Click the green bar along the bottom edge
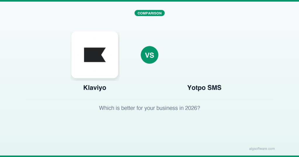 click(x=149, y=156)
